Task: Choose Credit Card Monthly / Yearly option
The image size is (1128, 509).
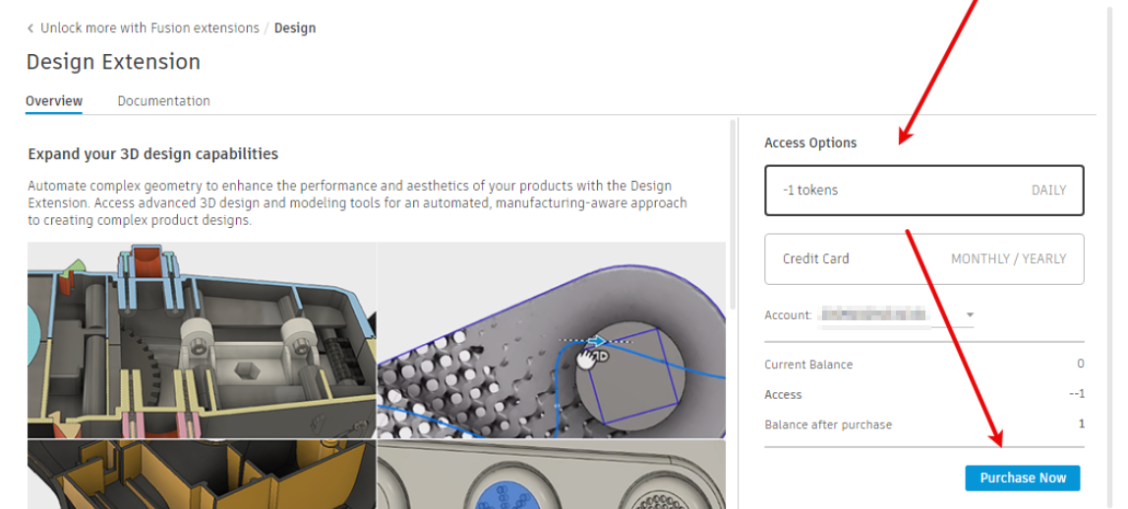Action: pyautogui.click(x=923, y=258)
